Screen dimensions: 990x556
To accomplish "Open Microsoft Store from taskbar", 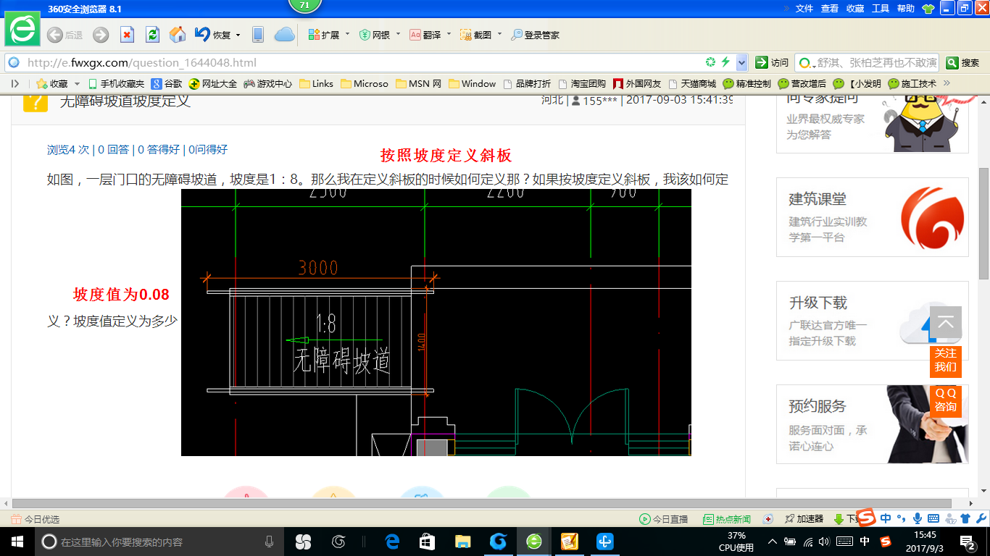I will tap(428, 542).
